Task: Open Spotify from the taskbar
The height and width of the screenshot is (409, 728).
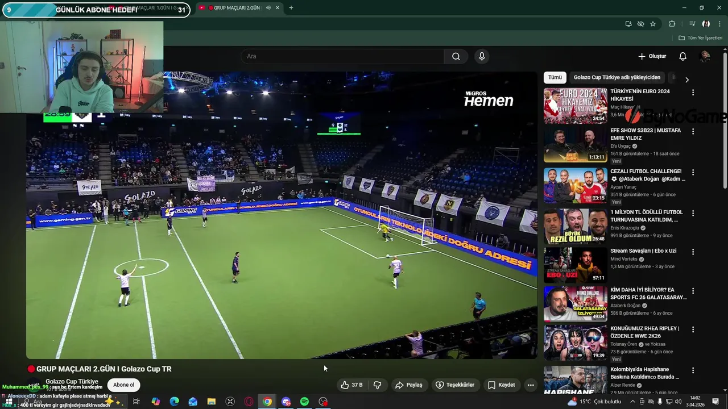Action: coord(304,402)
